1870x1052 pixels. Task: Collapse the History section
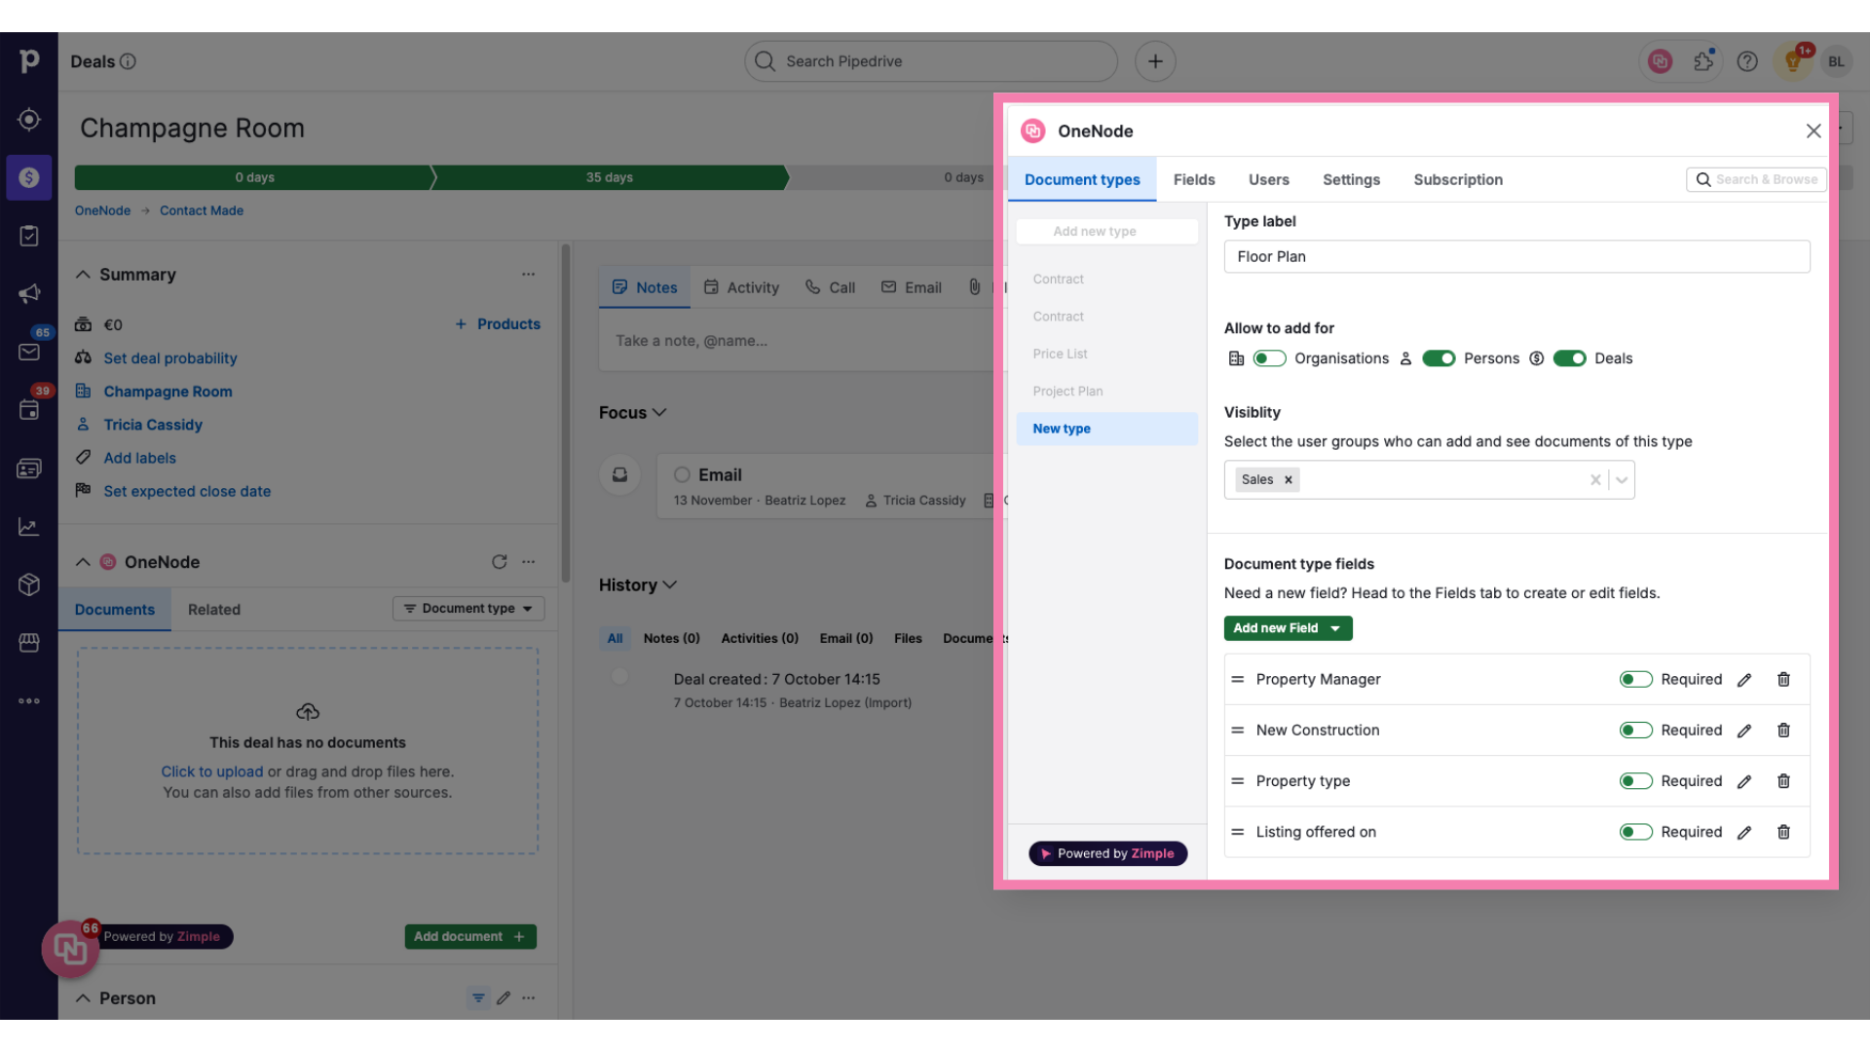tap(669, 584)
